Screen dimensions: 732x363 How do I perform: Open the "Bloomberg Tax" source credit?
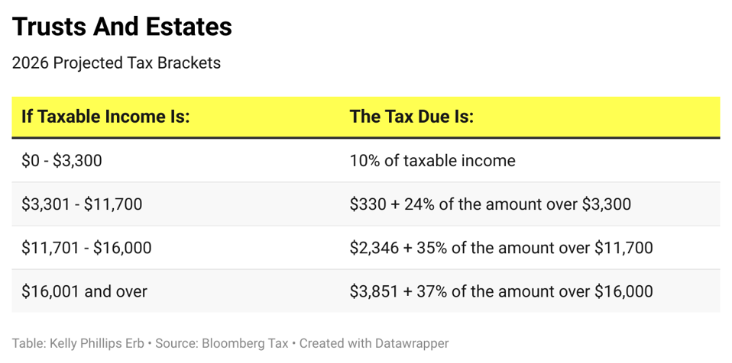(245, 344)
